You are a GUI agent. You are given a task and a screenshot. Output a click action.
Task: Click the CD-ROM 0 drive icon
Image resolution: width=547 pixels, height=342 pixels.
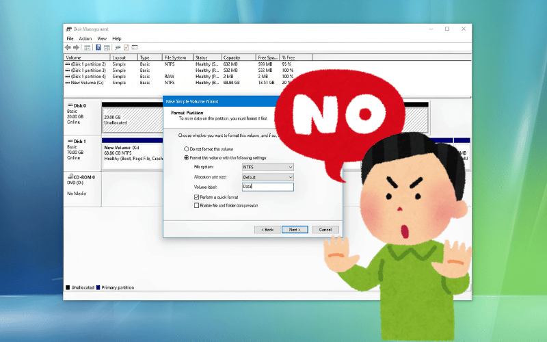point(70,176)
